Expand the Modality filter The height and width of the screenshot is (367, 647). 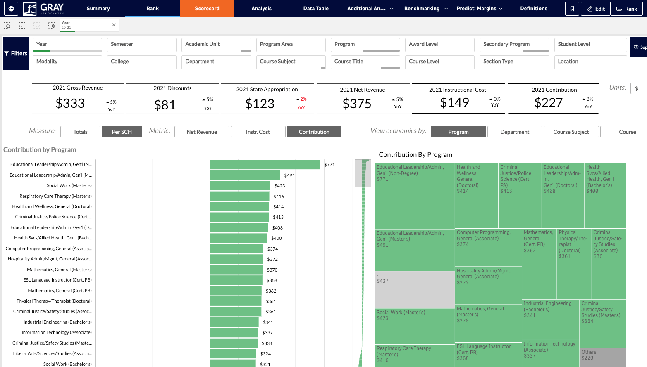pos(67,62)
